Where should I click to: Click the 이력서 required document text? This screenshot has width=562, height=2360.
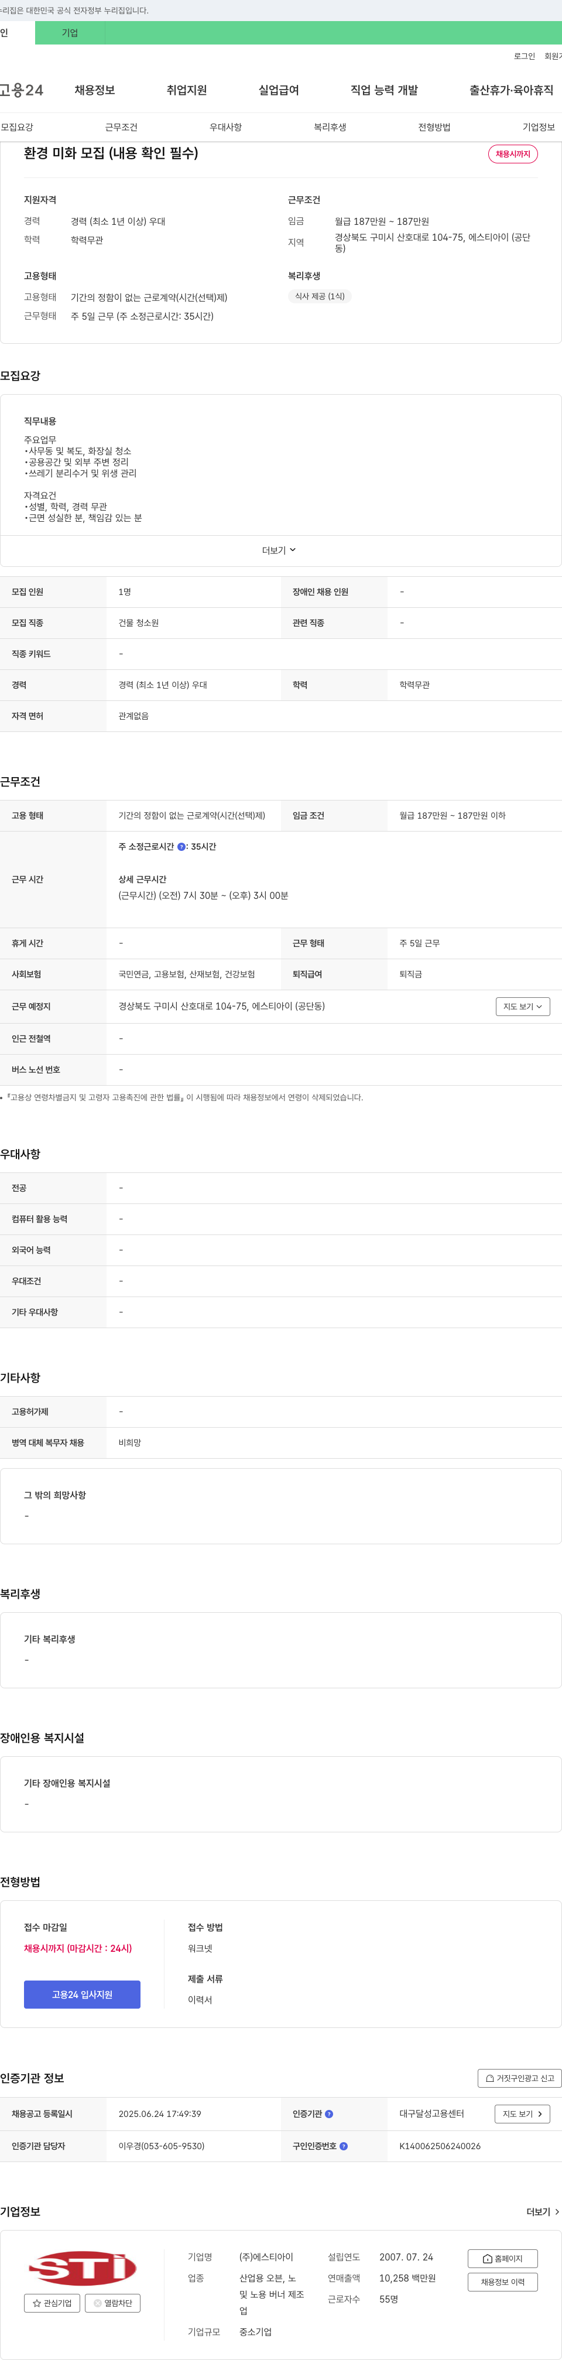pyautogui.click(x=200, y=2000)
